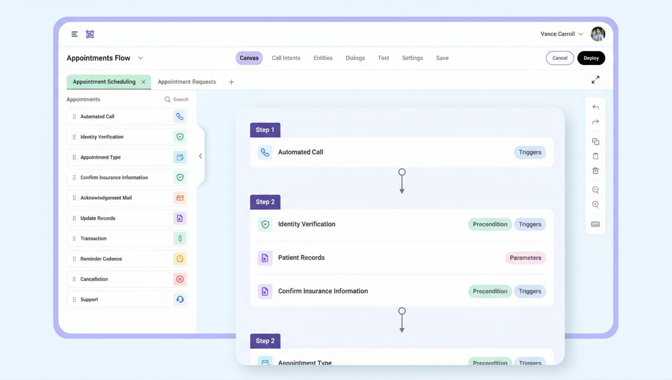Screen dimensions: 672x380
Task: Open the Appointment Requests tab
Action: click(x=187, y=82)
